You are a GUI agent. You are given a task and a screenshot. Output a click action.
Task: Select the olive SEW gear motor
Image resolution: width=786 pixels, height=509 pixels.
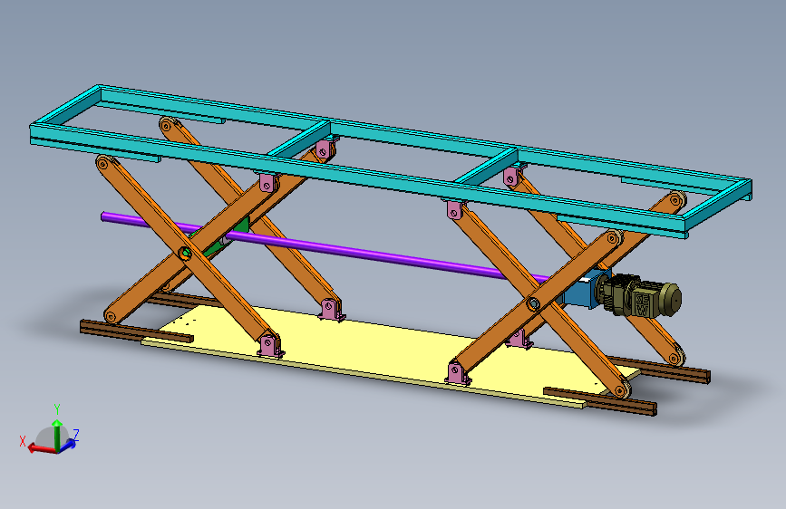click(x=639, y=295)
